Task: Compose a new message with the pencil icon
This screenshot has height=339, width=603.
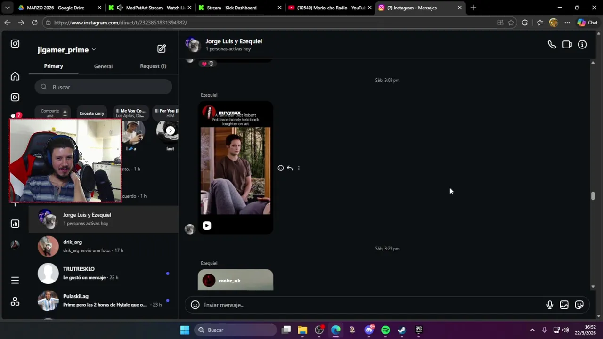Action: (162, 48)
